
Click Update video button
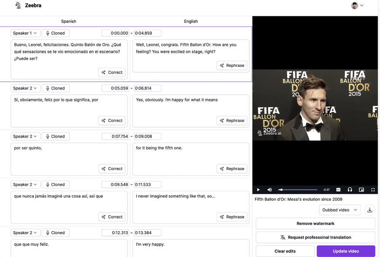click(x=346, y=251)
